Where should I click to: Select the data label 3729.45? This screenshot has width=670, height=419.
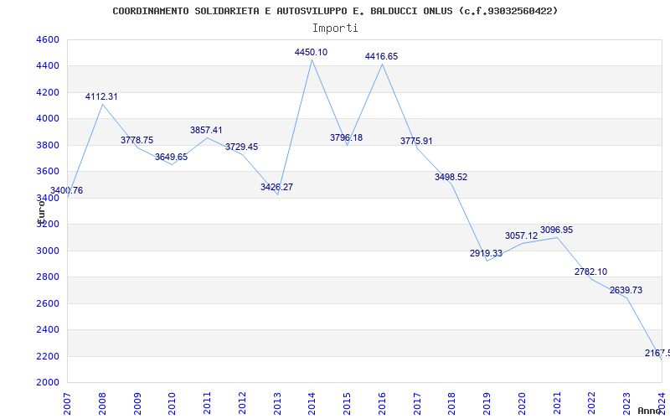click(242, 147)
